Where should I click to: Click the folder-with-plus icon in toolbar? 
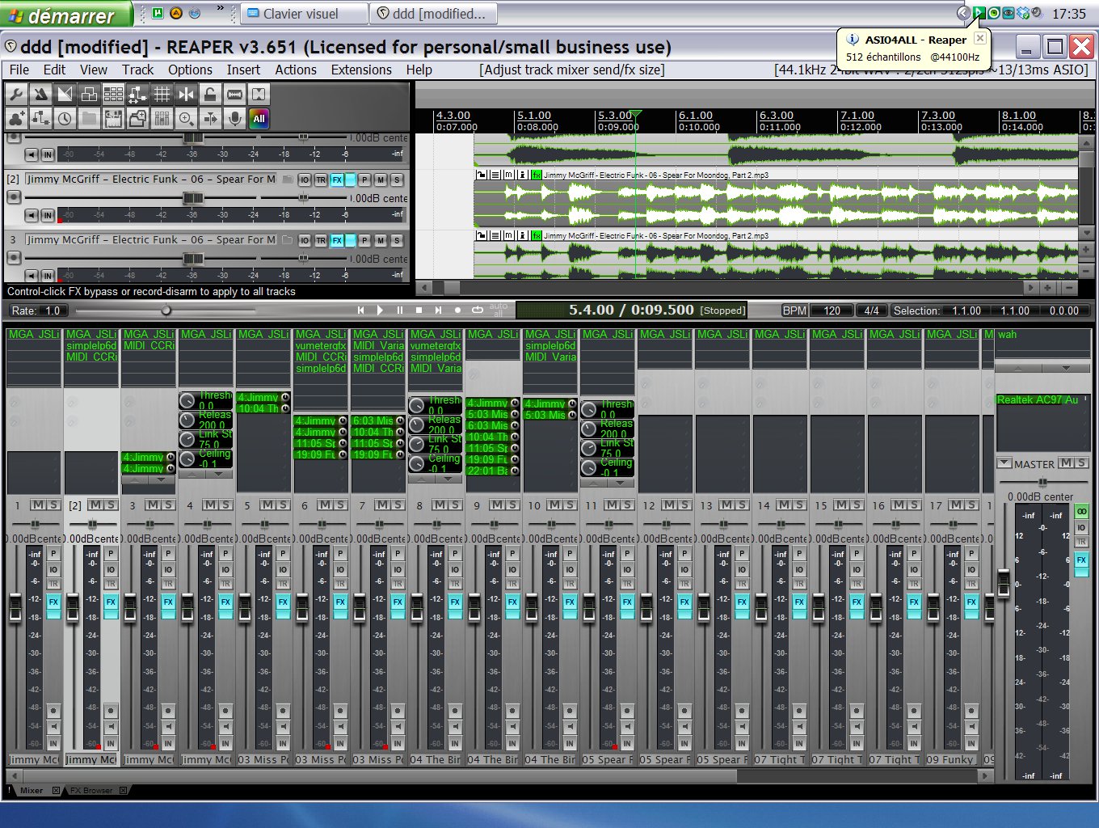tap(137, 119)
